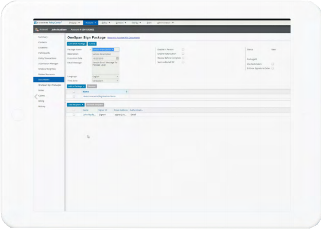Open the Account tab dropdown arrow
Screen dimensions: 324x230
pos(95,23)
